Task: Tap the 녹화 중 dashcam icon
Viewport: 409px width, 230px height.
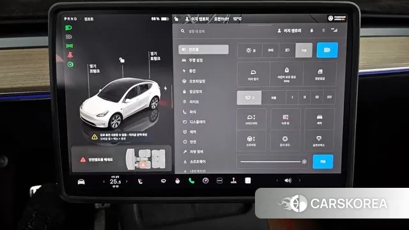Action: point(286,119)
